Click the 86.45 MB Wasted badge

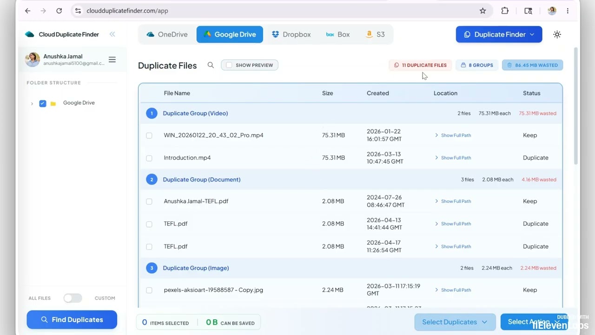(532, 65)
